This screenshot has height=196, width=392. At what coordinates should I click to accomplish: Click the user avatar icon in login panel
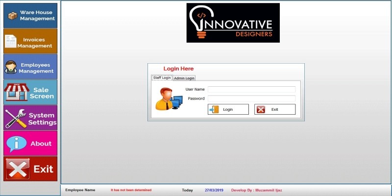168,98
